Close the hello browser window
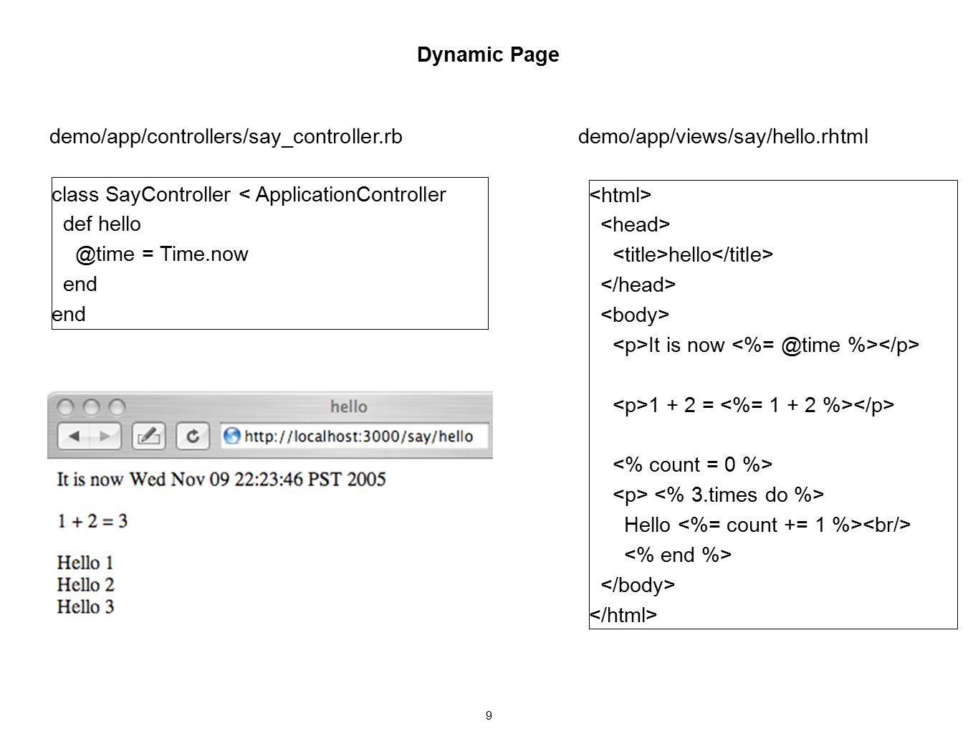The image size is (978, 734). [65, 408]
